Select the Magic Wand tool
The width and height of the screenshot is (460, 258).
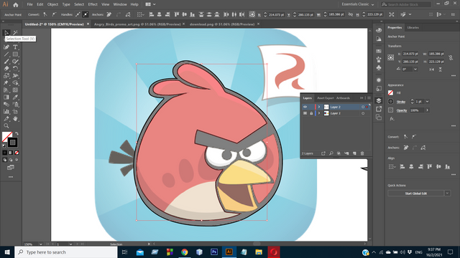(x=15, y=33)
